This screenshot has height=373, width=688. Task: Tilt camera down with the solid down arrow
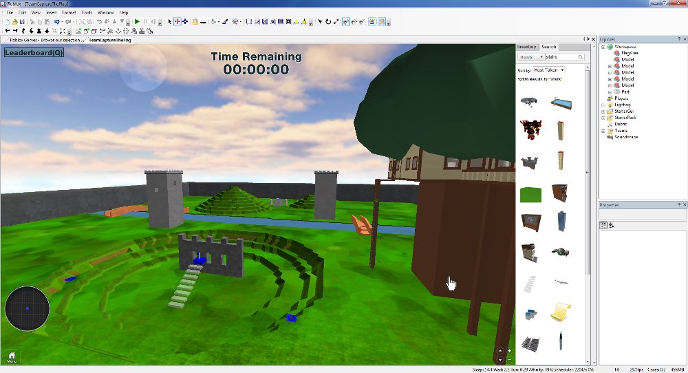click(x=47, y=31)
